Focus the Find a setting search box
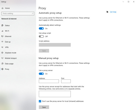 pyautogui.click(x=18, y=14)
